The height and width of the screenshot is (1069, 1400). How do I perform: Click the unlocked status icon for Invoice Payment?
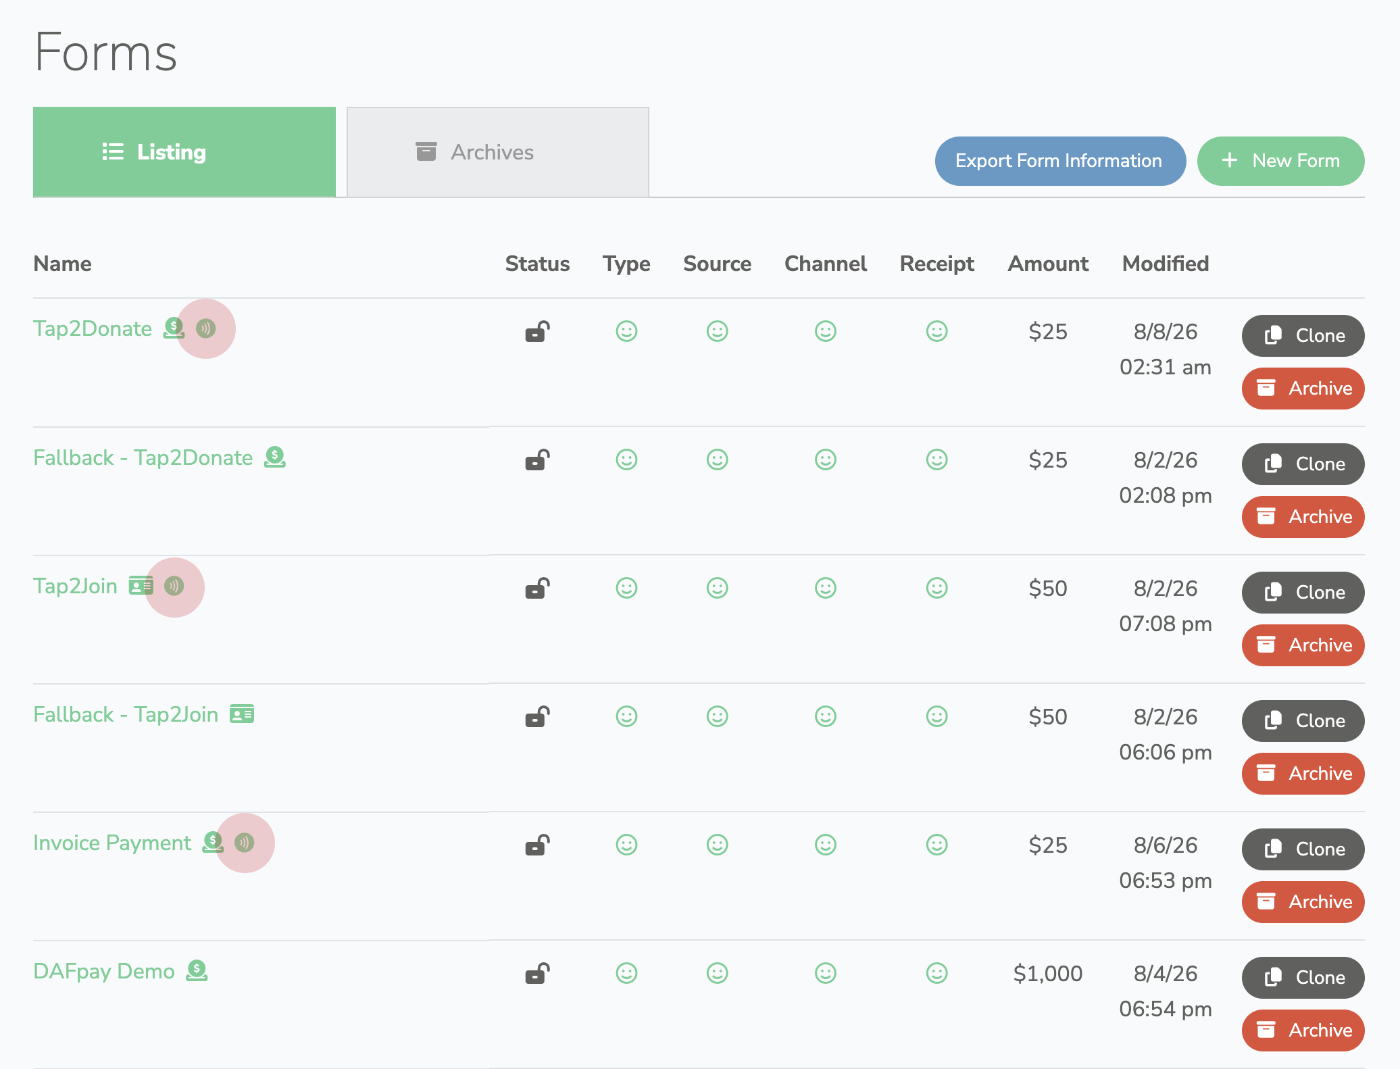click(x=538, y=845)
